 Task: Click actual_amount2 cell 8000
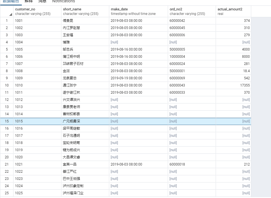(233, 57)
